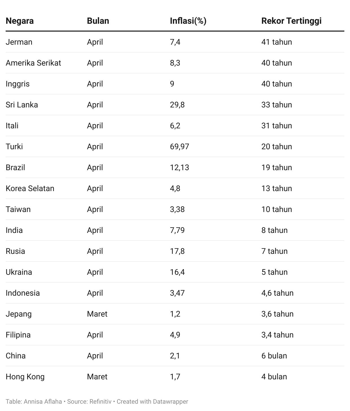
Task: Select the Amerika Serikat row label
Action: [x=33, y=63]
